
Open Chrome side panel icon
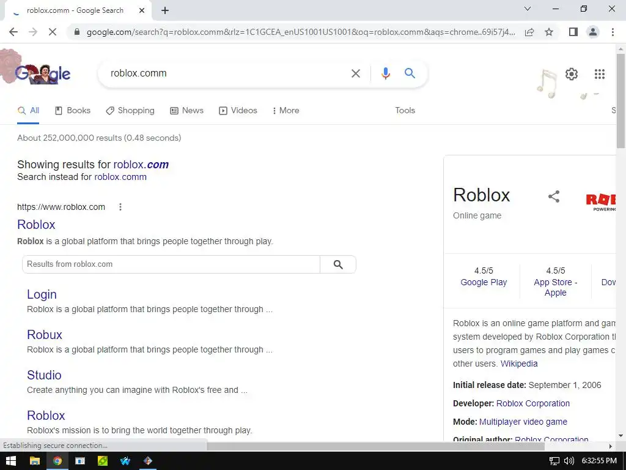[x=573, y=32]
